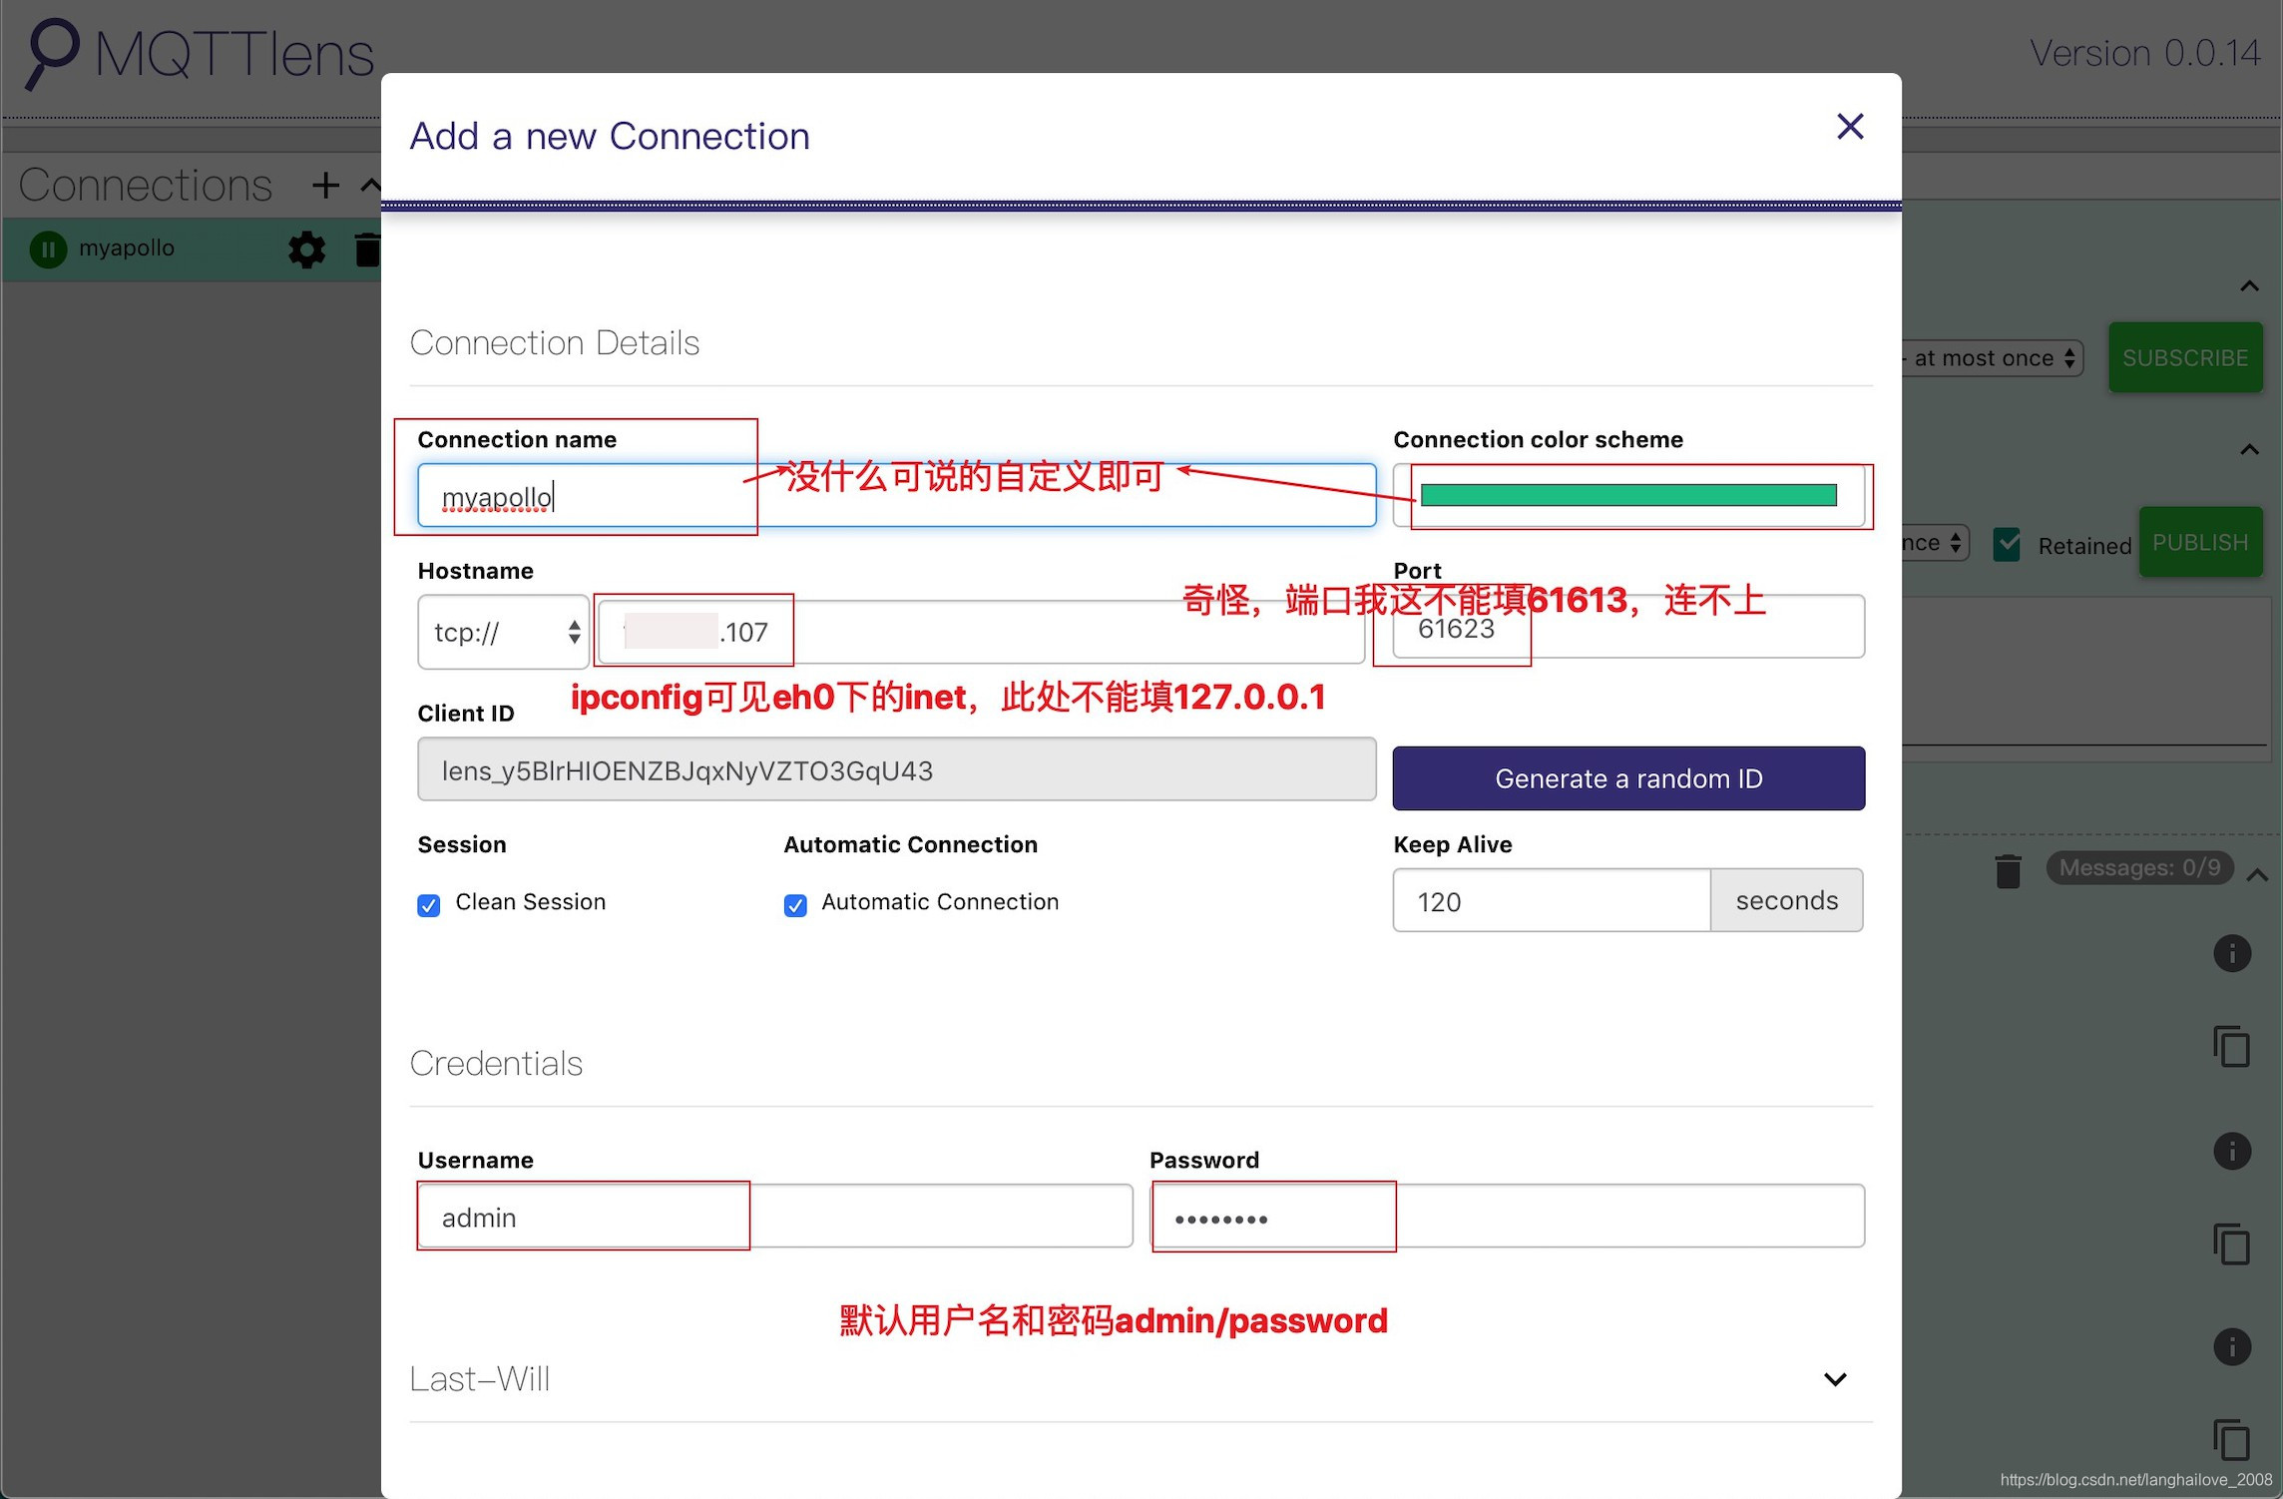Generate a random ID
The image size is (2283, 1499).
tap(1627, 778)
